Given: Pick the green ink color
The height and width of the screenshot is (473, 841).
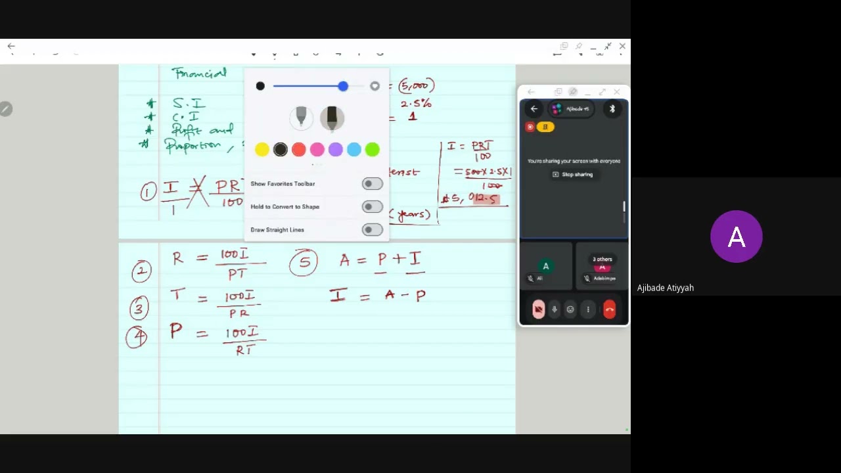Looking at the screenshot, I should click(372, 150).
